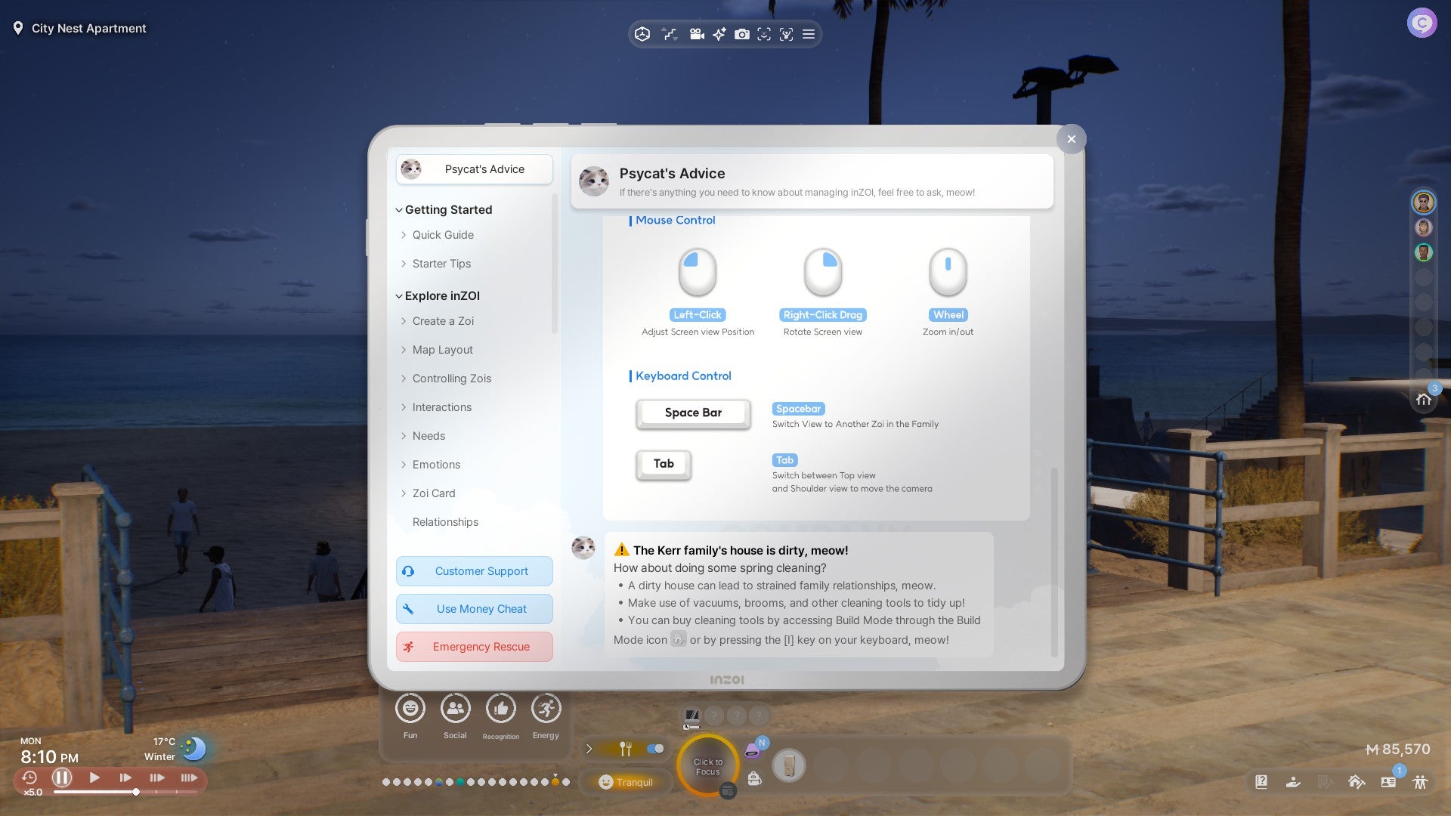The width and height of the screenshot is (1451, 816).
Task: Click the Energy need icon
Action: 546,709
